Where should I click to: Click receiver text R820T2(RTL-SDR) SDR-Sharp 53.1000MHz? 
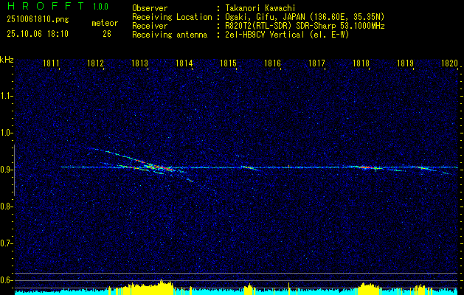(x=305, y=26)
